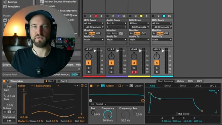
Task: Click track 1 volume fader handle
Action: (x=95, y=51)
